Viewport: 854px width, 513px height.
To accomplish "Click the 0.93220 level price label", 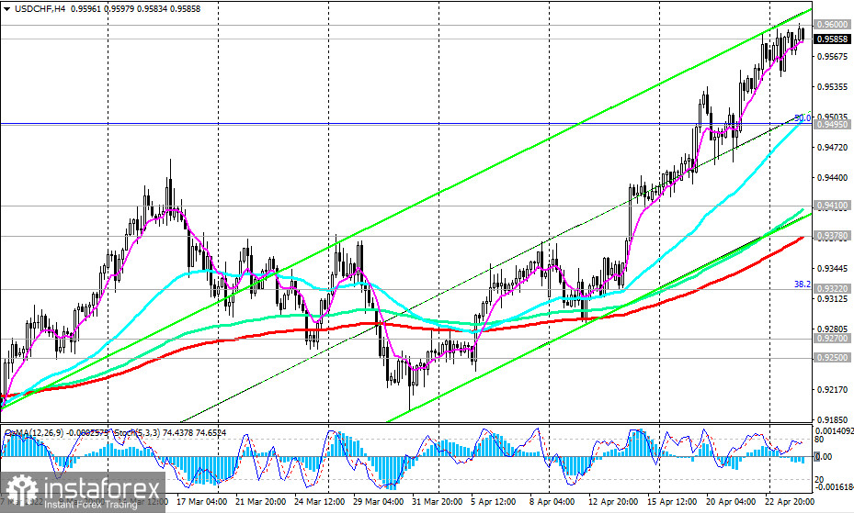I will pos(833,288).
